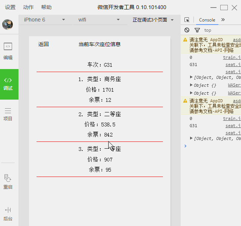241x226 pixels.
Task: Close the developer tools window
Action: [234, 8]
